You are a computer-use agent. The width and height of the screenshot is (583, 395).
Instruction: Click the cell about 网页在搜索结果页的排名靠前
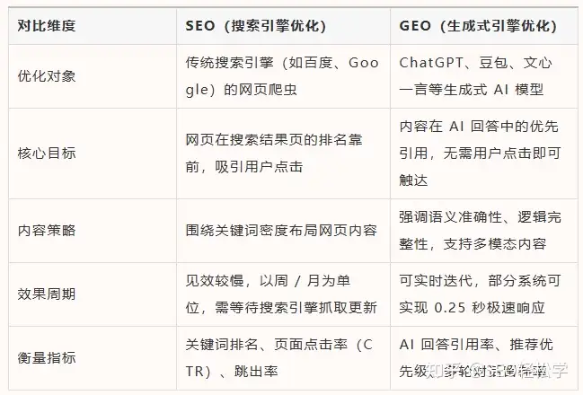point(283,154)
